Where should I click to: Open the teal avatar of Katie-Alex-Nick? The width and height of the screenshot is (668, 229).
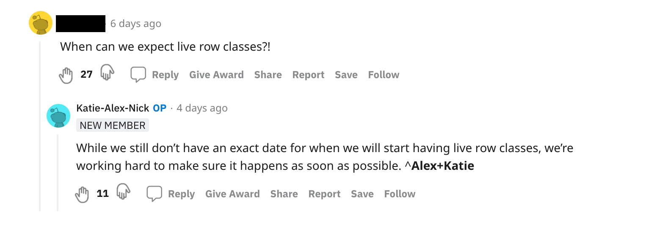coord(58,116)
